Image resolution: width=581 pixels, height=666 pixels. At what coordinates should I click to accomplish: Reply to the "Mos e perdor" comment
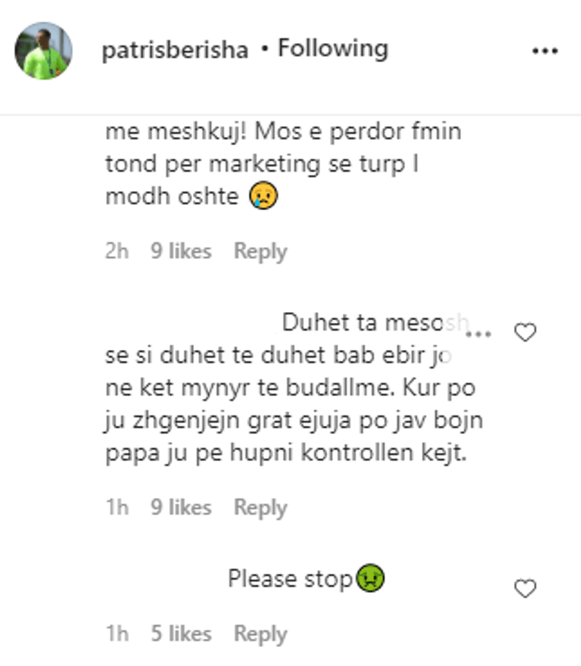pyautogui.click(x=260, y=251)
